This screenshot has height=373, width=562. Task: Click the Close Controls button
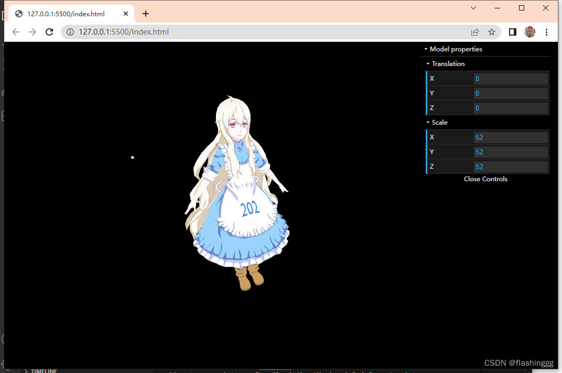(485, 179)
